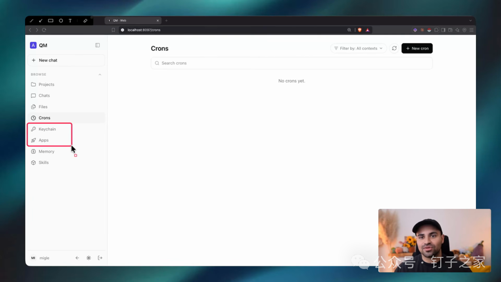Viewport: 501px width, 282px height.
Task: Click the back arrow beside migle
Action: coord(77,258)
